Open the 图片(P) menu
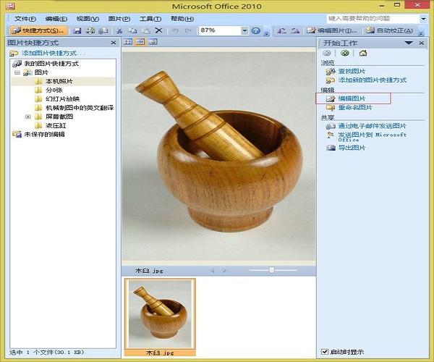 coord(119,17)
